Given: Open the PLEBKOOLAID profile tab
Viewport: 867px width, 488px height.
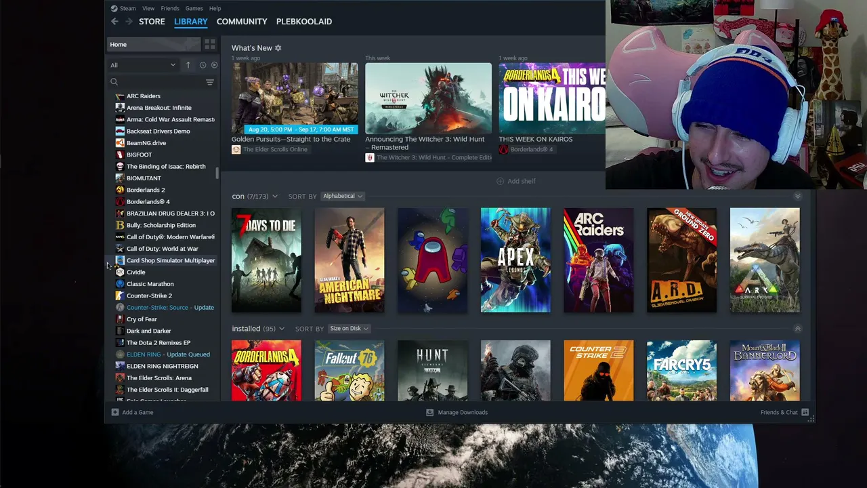Looking at the screenshot, I should (x=304, y=22).
